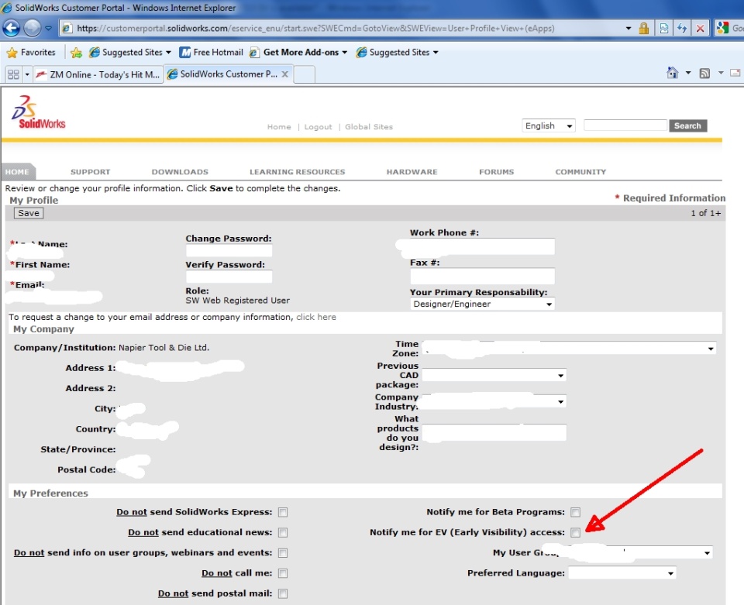This screenshot has height=605, width=744.
Task: Open the Company Industry dropdown
Action: [x=494, y=401]
